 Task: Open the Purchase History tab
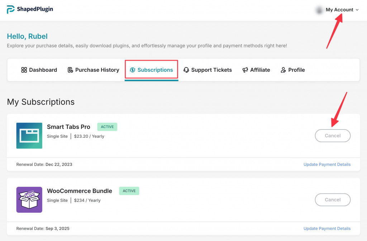(94, 70)
